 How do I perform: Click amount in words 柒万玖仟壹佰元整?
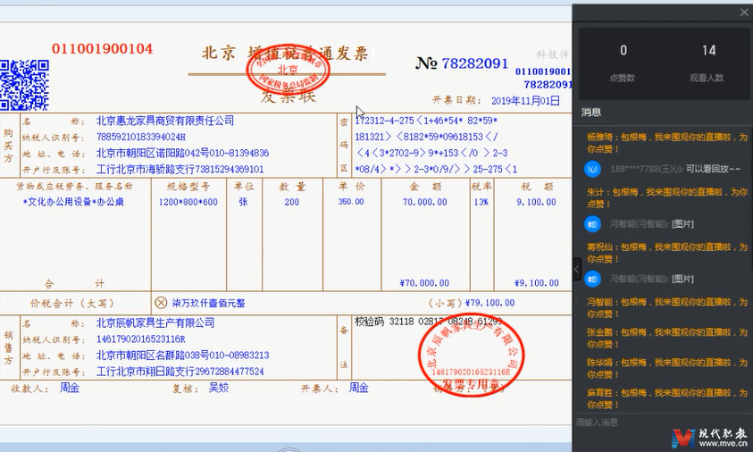[x=208, y=303]
